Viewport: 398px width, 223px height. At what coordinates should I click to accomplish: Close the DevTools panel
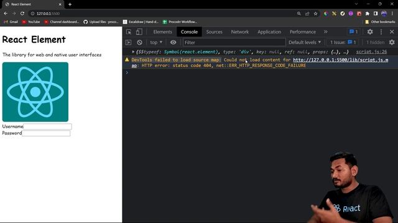[392, 32]
